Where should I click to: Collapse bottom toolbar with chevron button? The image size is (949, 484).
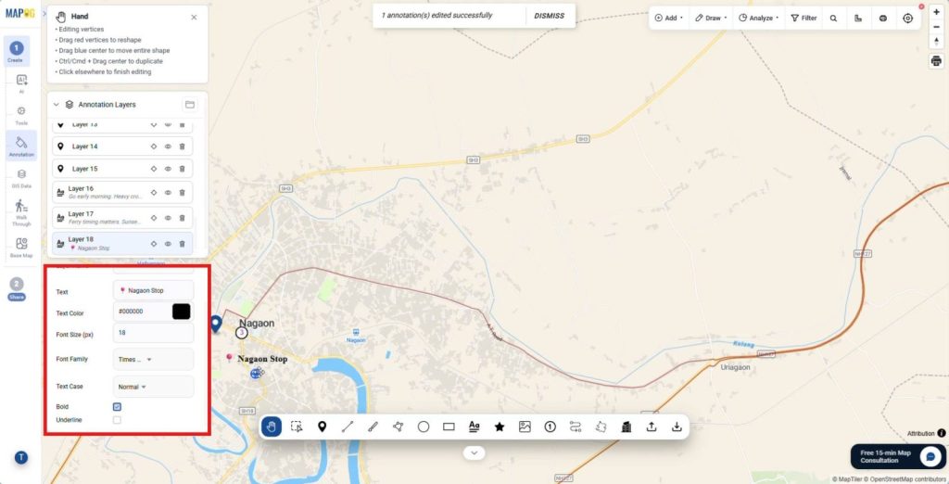474,452
